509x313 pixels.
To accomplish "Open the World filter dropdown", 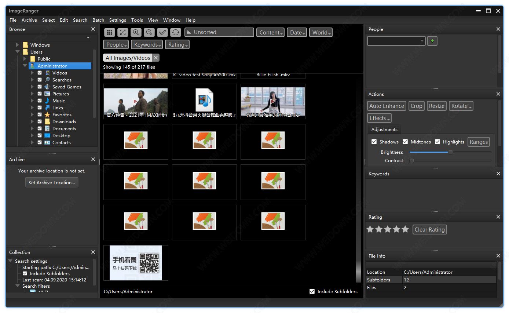I will tap(321, 32).
